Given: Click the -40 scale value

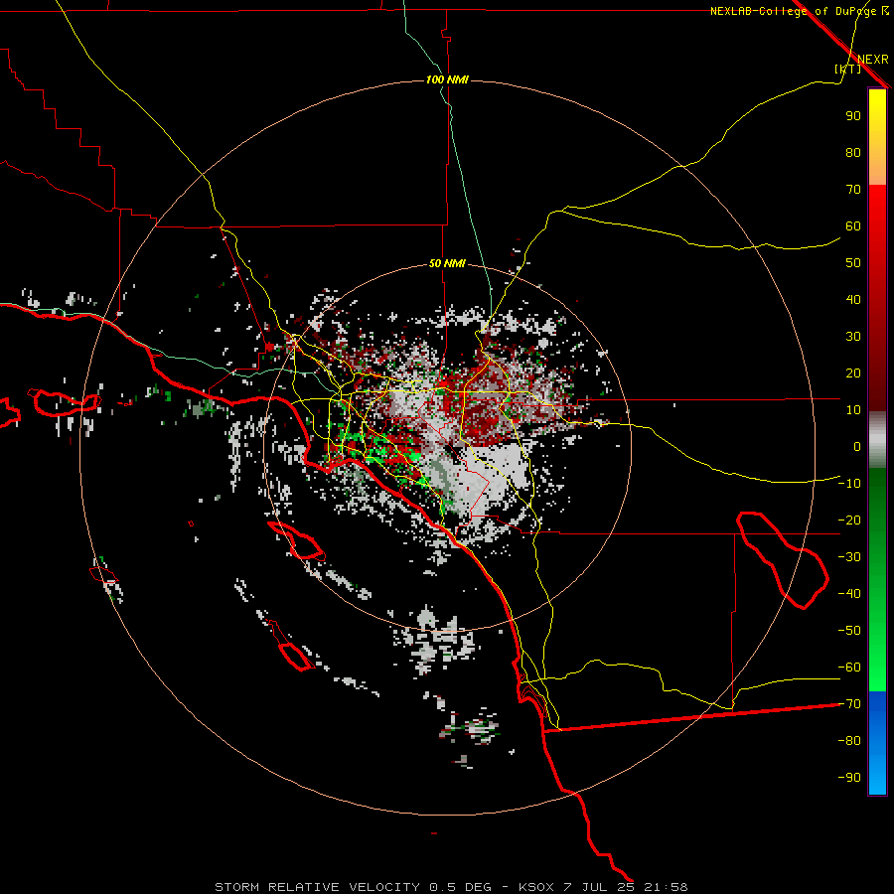Looking at the screenshot, I should pyautogui.click(x=849, y=594).
